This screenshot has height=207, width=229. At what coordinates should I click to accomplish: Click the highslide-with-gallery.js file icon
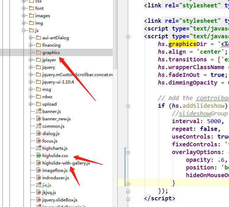(39, 163)
